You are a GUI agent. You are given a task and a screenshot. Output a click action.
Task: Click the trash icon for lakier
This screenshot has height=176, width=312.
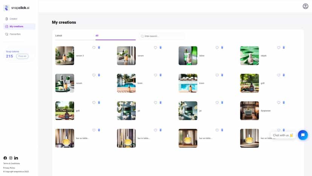click(x=222, y=48)
